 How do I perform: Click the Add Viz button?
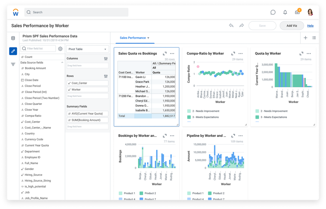[x=291, y=26]
